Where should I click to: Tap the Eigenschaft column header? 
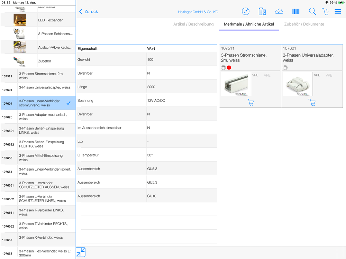88,49
